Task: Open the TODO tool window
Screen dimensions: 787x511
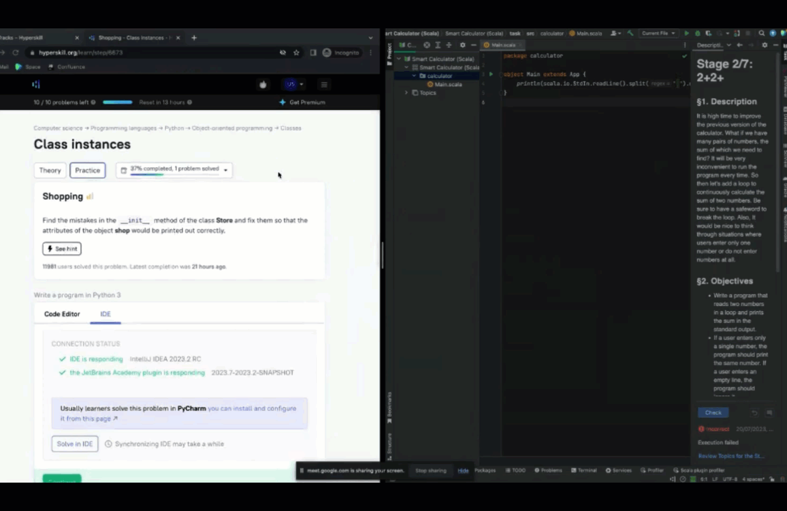Action: point(516,470)
